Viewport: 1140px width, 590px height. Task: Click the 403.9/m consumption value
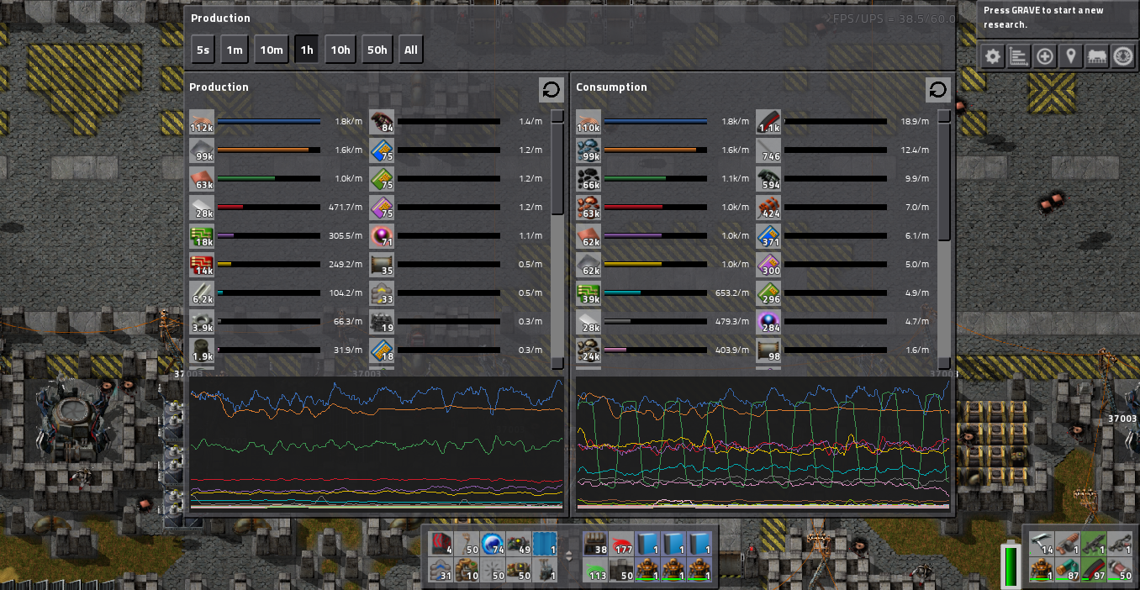tap(731, 350)
